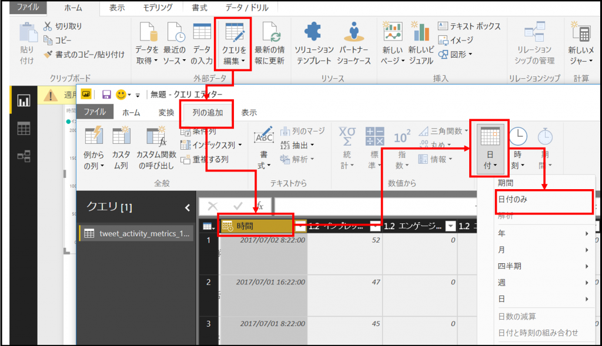Click 書式のコピー/貼り付け button
This screenshot has height=346, width=602.
pos(84,54)
